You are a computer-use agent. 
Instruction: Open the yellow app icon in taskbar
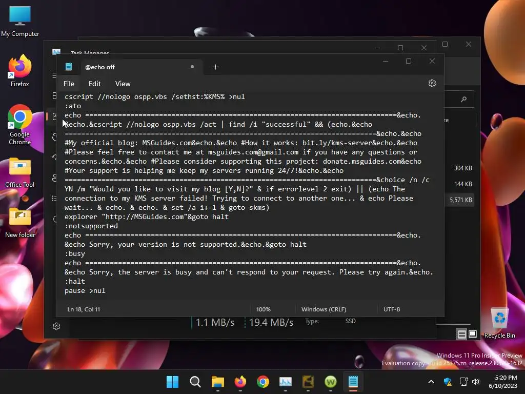click(308, 382)
